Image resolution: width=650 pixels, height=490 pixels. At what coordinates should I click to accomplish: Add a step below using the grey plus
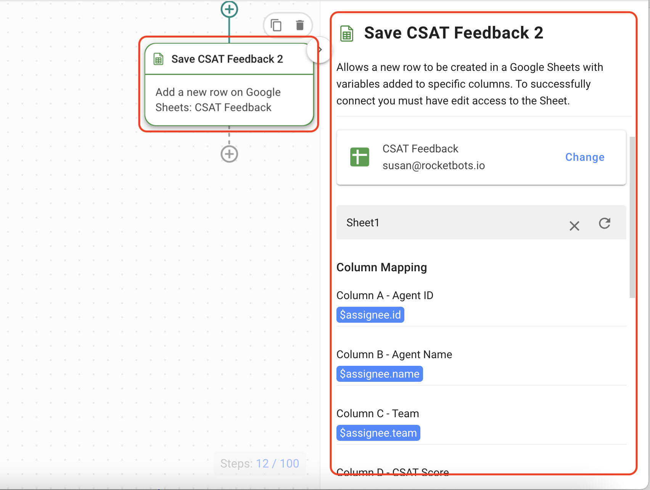(229, 154)
